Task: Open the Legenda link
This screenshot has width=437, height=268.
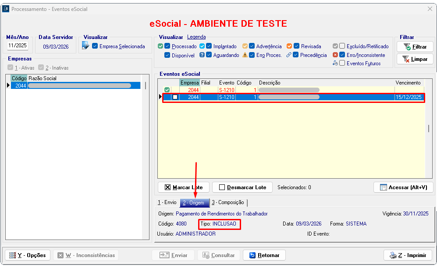Action: pos(196,37)
